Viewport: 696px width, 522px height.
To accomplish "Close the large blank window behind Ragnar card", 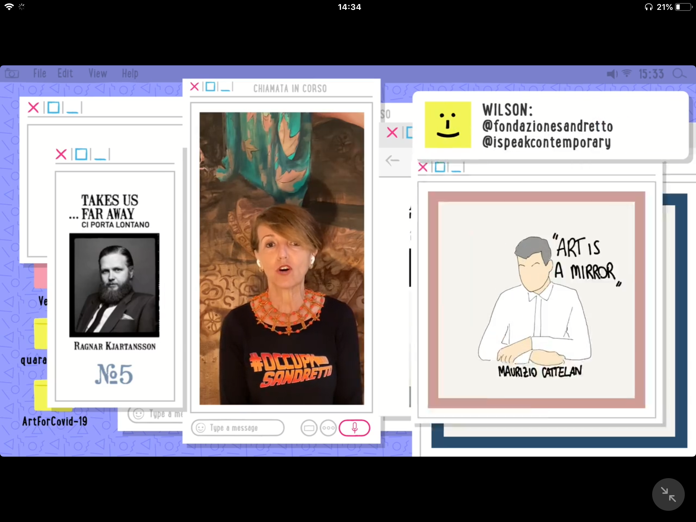I will point(33,108).
